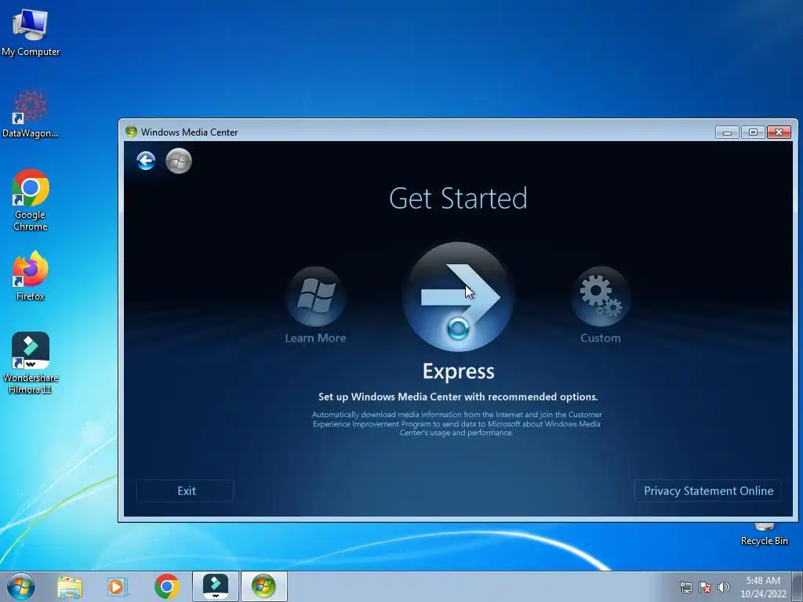Open the Learn More Windows logo icon
The image size is (803, 602).
[x=316, y=296]
